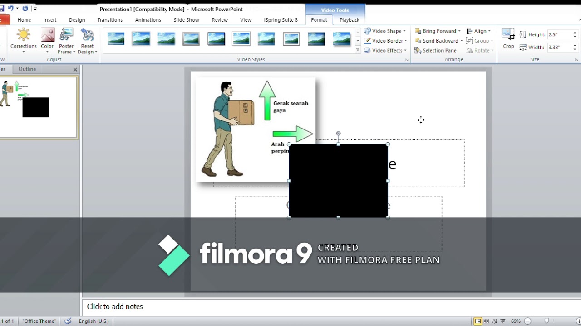Open the Animations tab
The height and width of the screenshot is (326, 581).
[x=148, y=20]
